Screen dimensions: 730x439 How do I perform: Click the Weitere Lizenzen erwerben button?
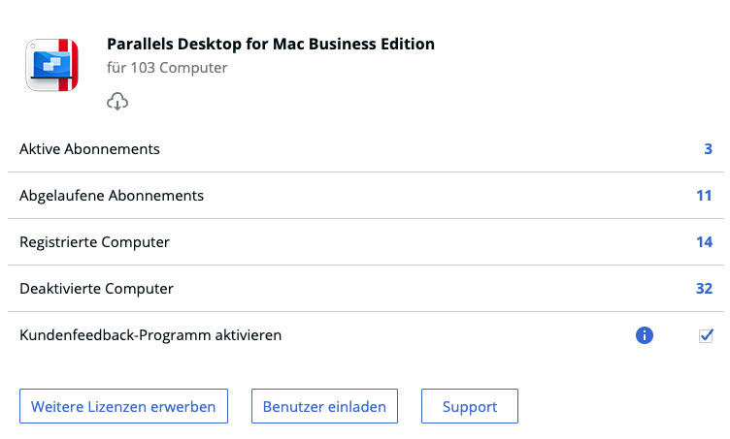click(123, 406)
